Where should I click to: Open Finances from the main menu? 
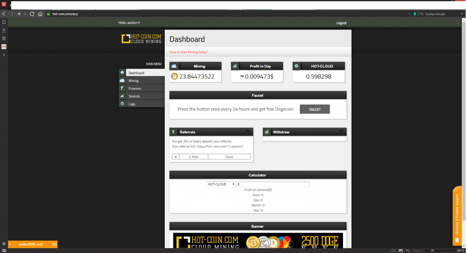(x=135, y=89)
